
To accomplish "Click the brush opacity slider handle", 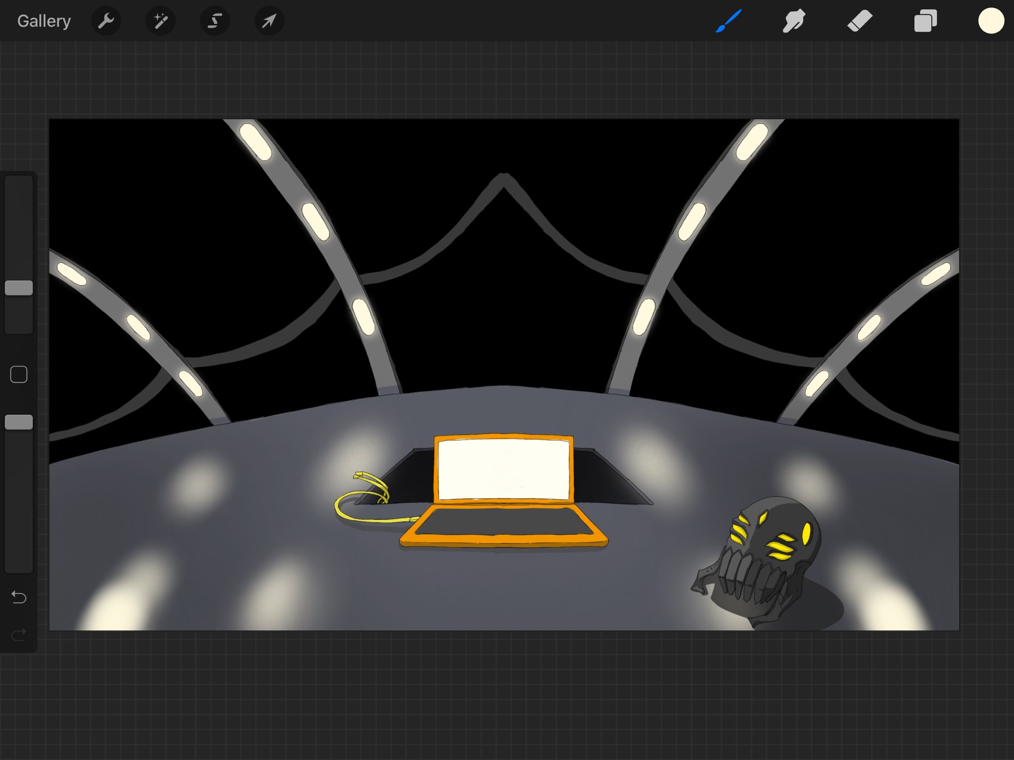I will point(19,422).
